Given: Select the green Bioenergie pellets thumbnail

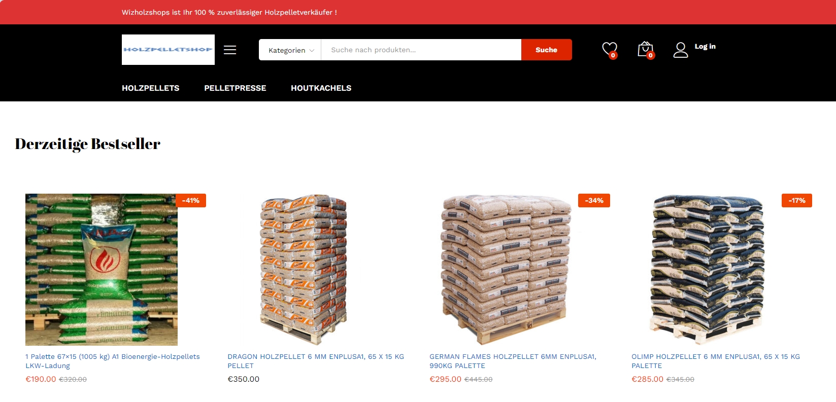Looking at the screenshot, I should coord(102,270).
